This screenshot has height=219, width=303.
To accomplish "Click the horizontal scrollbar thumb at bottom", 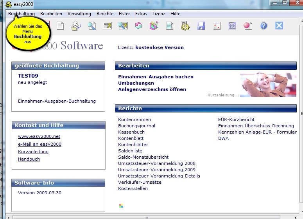I will pos(146,217).
